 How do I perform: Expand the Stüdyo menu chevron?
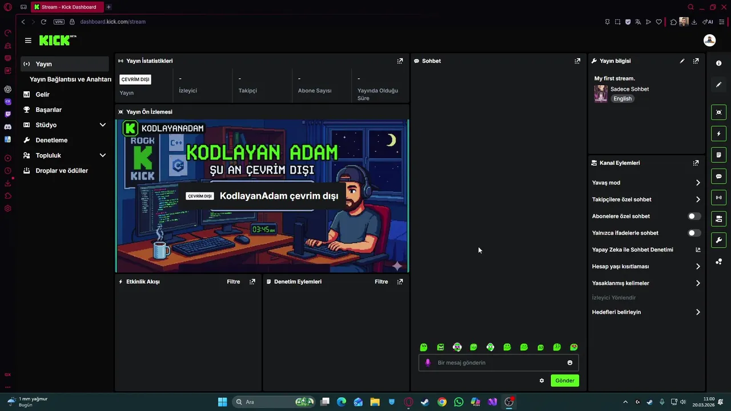(x=103, y=125)
